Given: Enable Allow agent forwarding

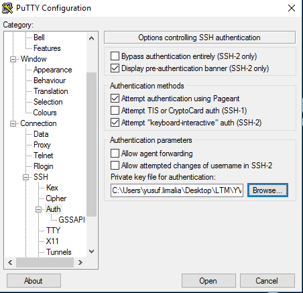Looking at the screenshot, I should tap(115, 154).
